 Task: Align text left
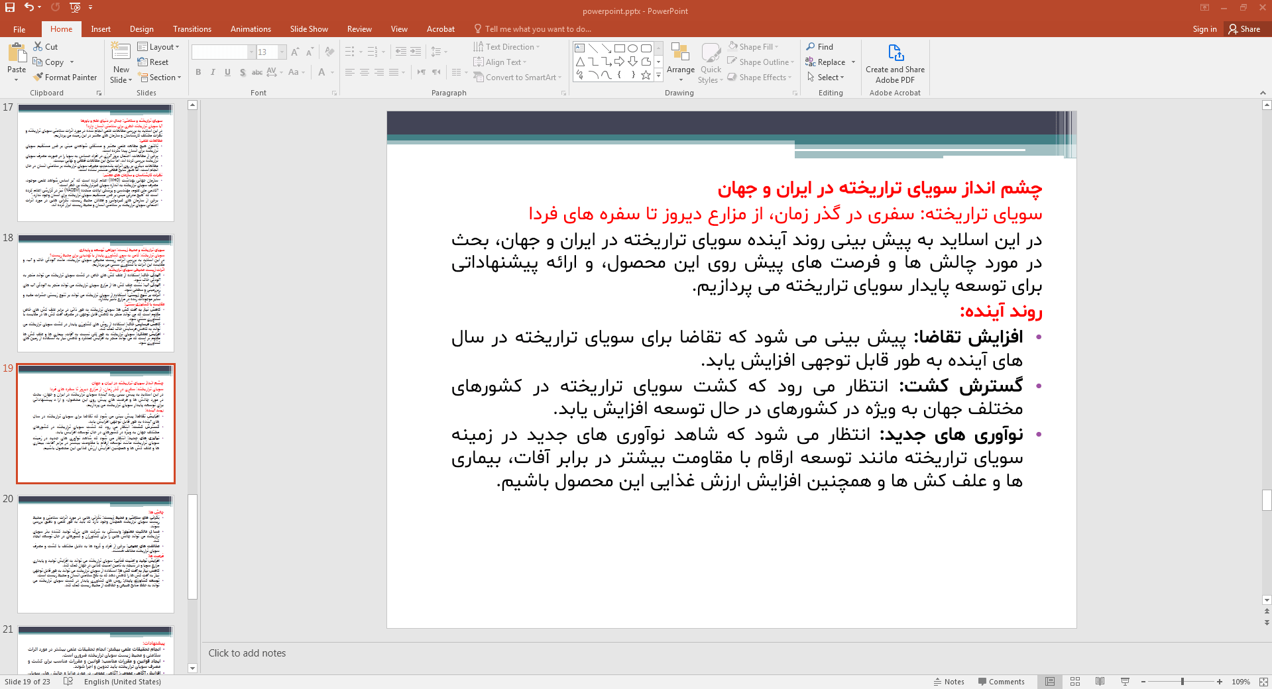pyautogui.click(x=349, y=72)
